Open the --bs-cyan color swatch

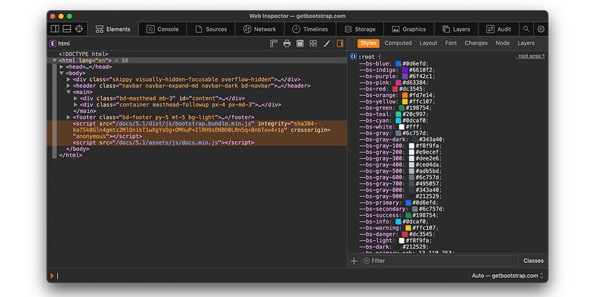(399, 121)
